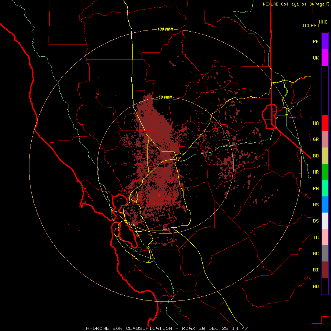Click the mint green RA legend swatch
This screenshot has height=331, width=331.
(x=325, y=188)
